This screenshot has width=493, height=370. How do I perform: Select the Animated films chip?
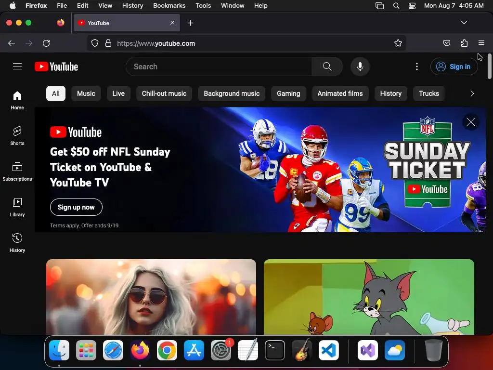pyautogui.click(x=340, y=93)
